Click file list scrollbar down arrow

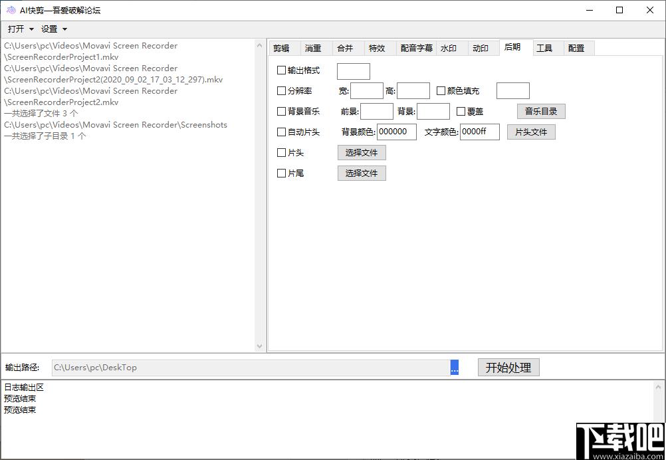pos(260,346)
